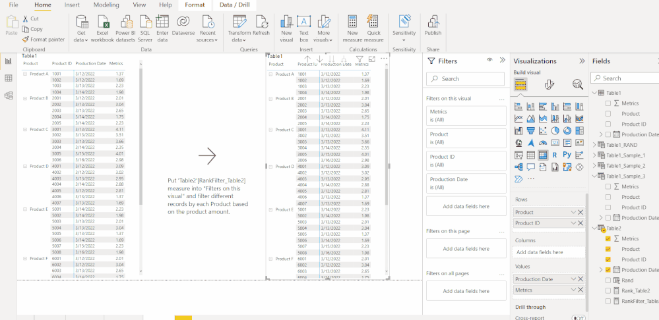The width and height of the screenshot is (659, 320).
Task: Remove Production Date from Values
Action: point(581,279)
